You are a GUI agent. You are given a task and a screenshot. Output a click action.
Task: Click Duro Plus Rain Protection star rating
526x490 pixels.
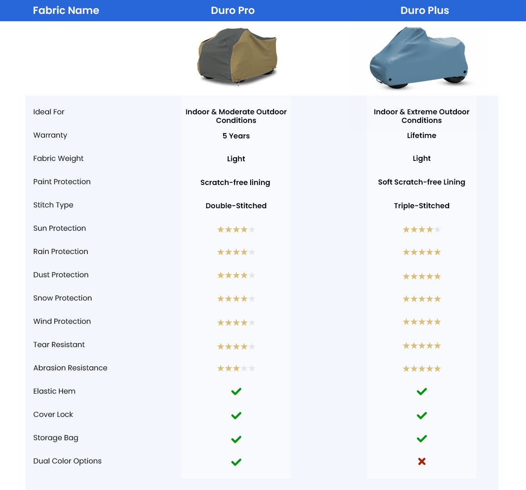[422, 252]
